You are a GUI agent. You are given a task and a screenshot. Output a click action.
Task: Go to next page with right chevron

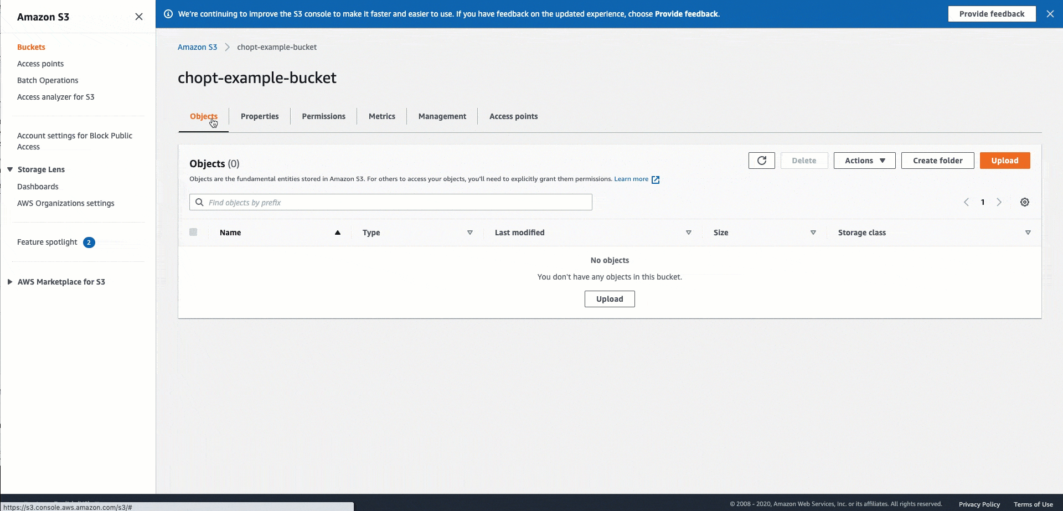[999, 202]
